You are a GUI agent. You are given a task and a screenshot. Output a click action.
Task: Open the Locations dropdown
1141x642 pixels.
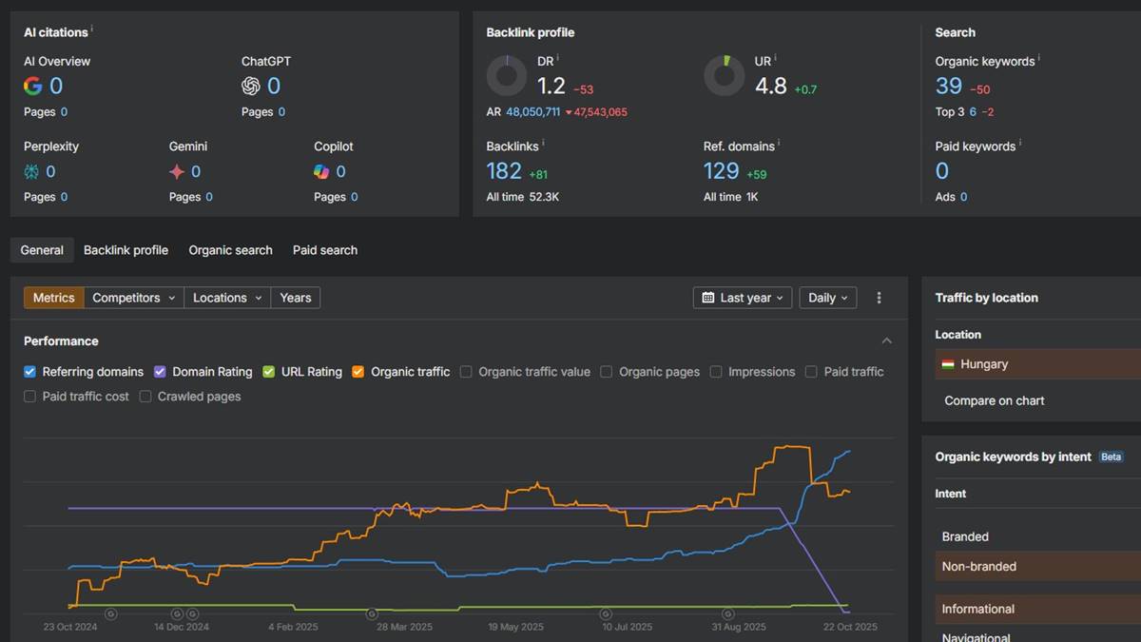point(226,297)
